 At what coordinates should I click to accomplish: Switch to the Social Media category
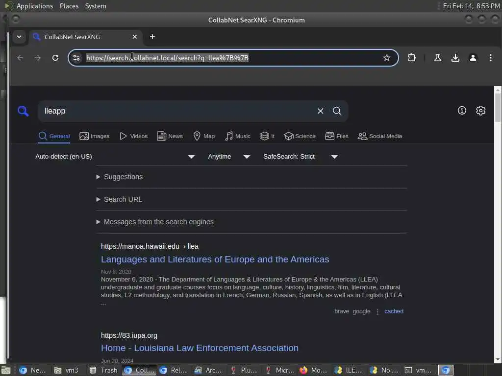(x=380, y=136)
